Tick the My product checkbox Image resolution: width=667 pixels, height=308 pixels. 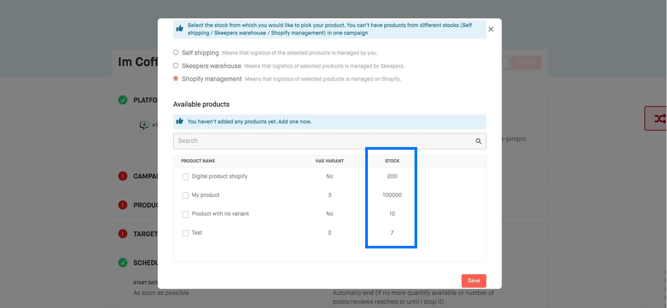point(185,196)
